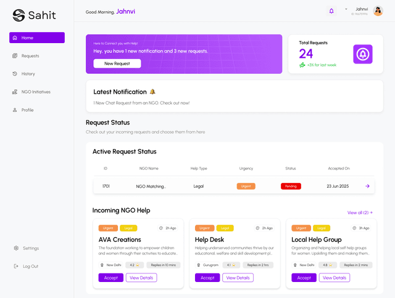Screen dimensions: 395x298
Task: Go to Home in the sidebar
Action: 37,38
